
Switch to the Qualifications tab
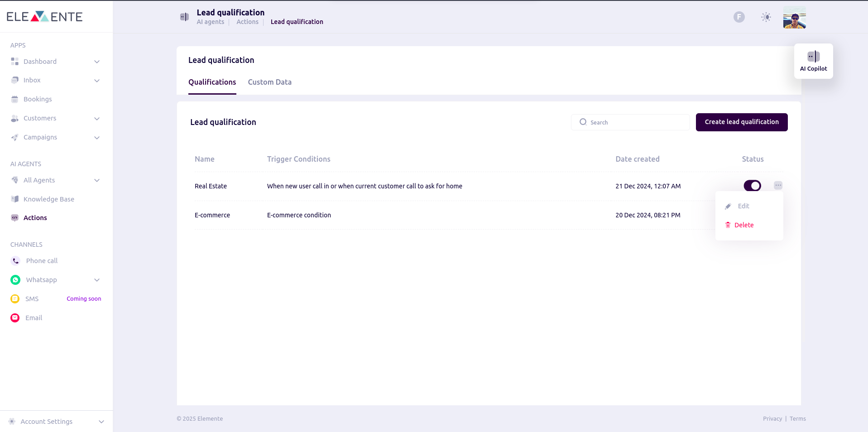[x=212, y=82]
